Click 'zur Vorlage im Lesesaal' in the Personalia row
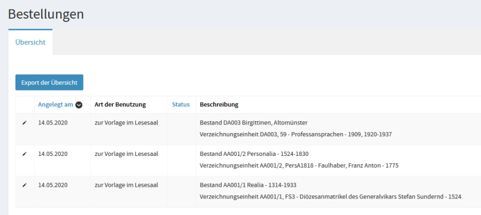 (x=126, y=154)
